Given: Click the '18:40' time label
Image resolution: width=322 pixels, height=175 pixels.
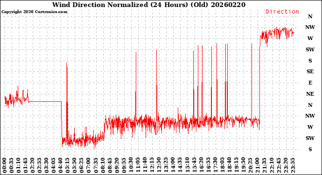Looking at the screenshot, I should pos(230,166).
